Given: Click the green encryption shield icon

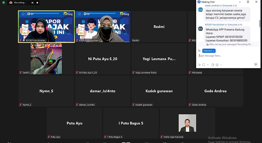Looking at the screenshot, I should click(x=4, y=3).
